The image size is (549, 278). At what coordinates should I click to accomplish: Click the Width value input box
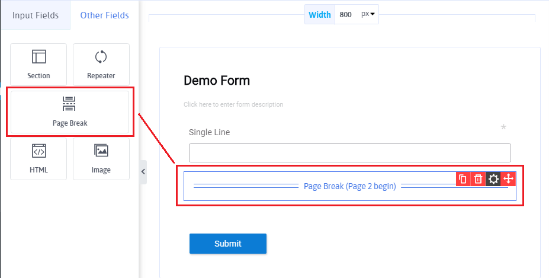point(346,15)
